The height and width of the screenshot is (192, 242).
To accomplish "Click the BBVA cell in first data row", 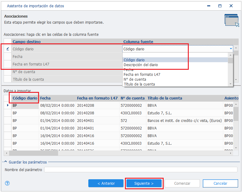I will pos(185,105).
